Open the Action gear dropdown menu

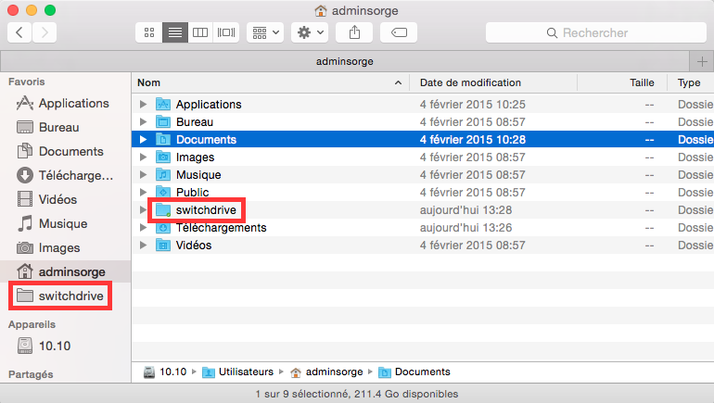click(x=309, y=32)
